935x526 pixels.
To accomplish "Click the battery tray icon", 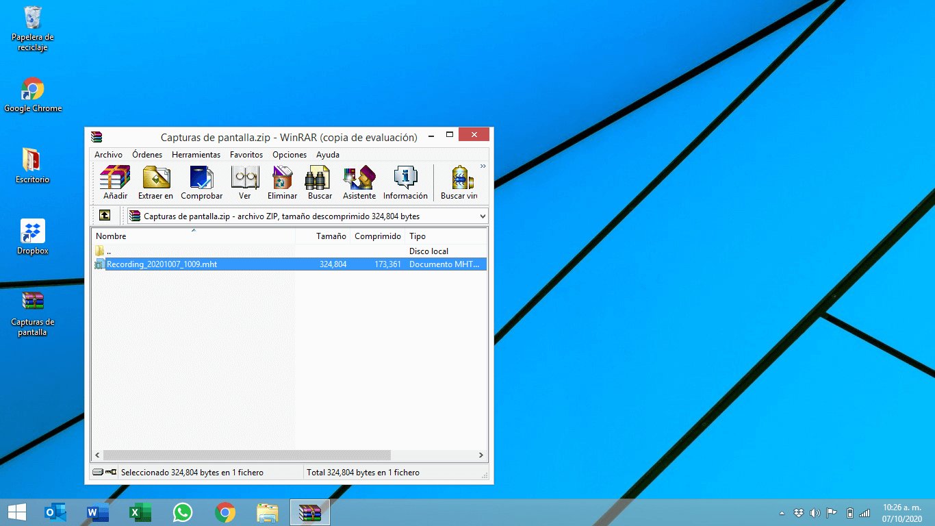I will 849,513.
